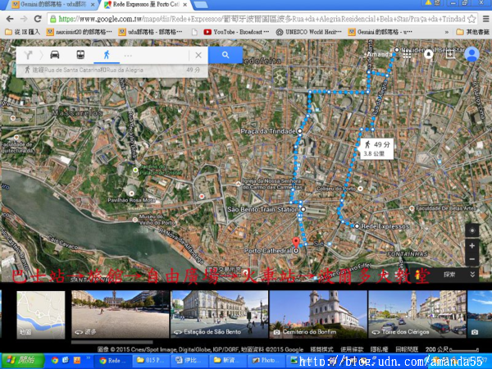Open a new browser tab
Screen dimensions: 492x369
pyautogui.click(x=200, y=5)
